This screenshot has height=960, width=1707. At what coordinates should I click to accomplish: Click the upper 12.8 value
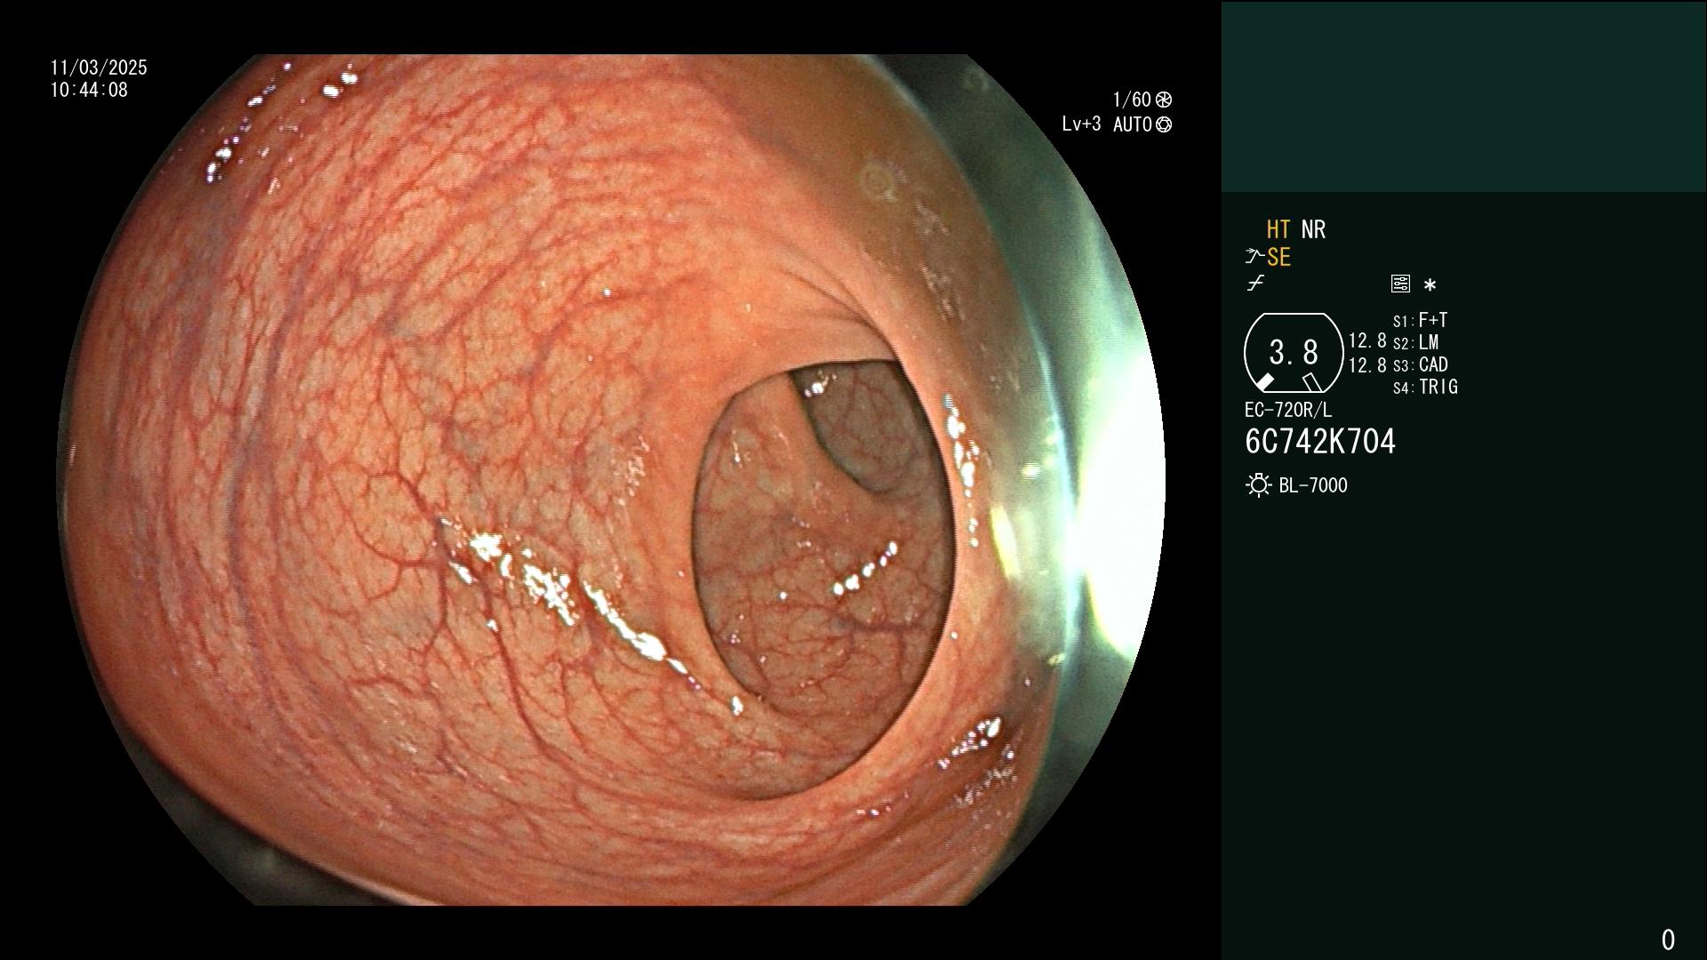(1367, 341)
